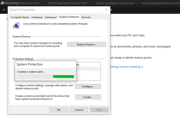Click the System Restore... button

87,45
